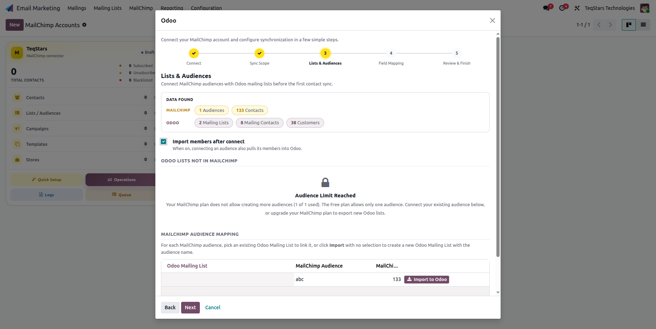The image size is (656, 329).
Task: Jump to step 5 Review & Finish
Action: click(x=457, y=53)
